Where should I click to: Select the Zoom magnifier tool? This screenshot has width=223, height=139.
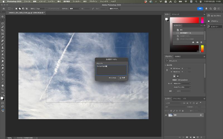tap(3, 89)
